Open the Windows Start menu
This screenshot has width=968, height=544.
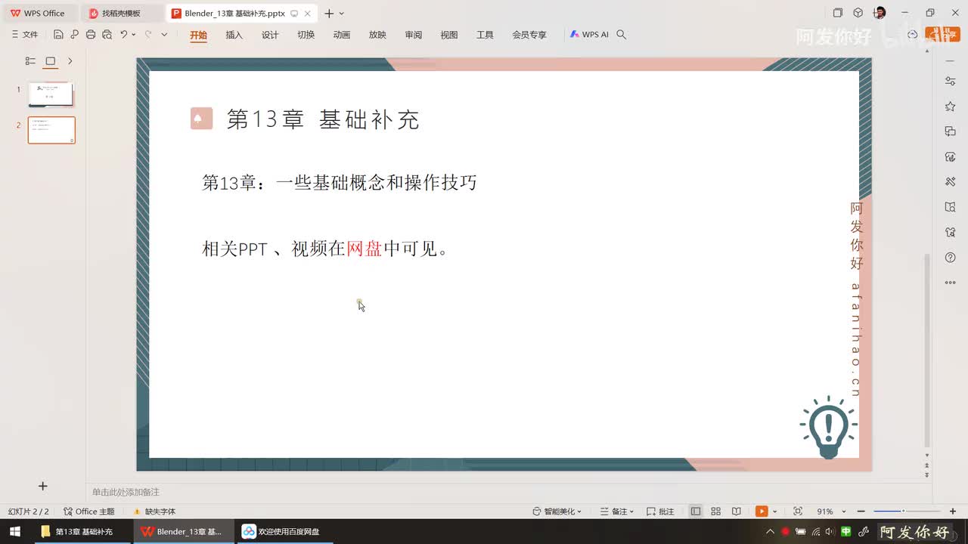[x=14, y=532]
